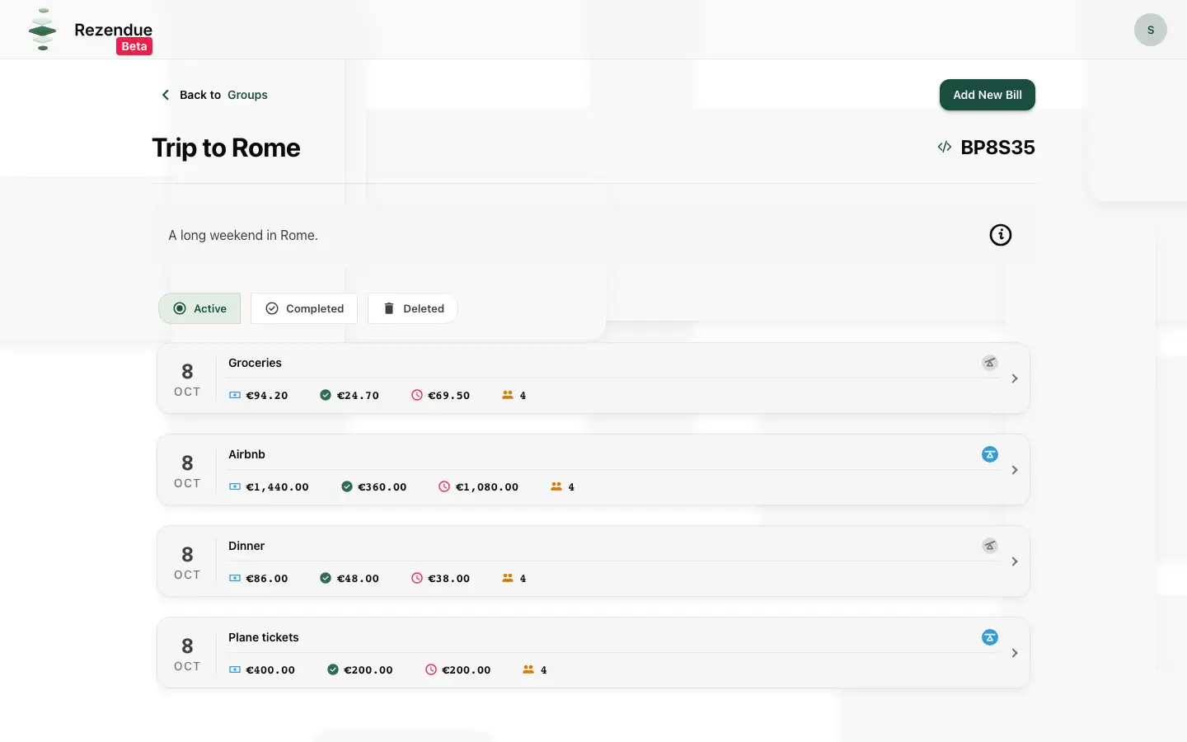Click the people icon on Plane tickets
This screenshot has width=1187, height=742.
[528, 670]
